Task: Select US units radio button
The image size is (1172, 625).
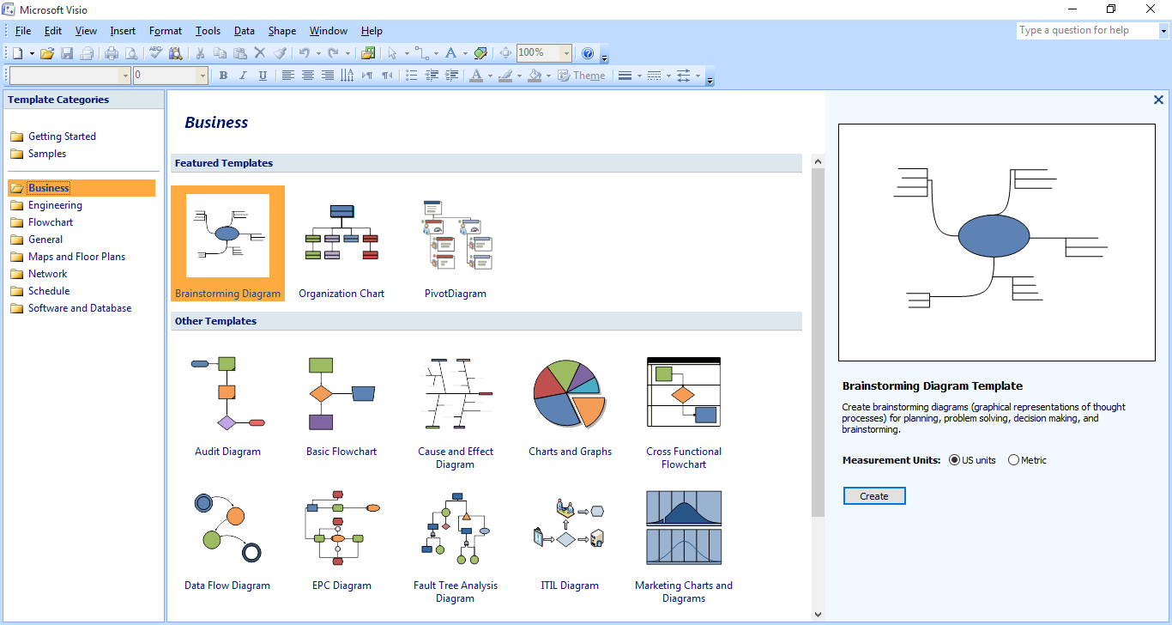Action: [x=954, y=460]
